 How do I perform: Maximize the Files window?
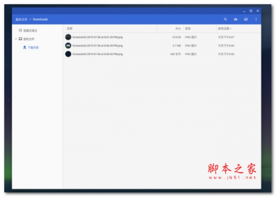coord(251,11)
